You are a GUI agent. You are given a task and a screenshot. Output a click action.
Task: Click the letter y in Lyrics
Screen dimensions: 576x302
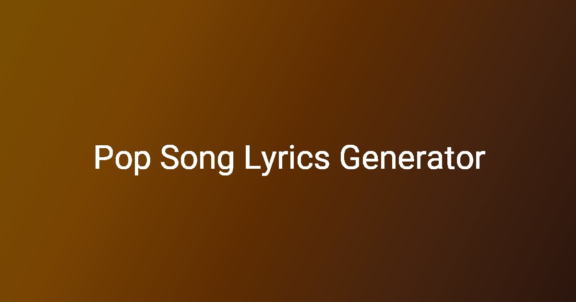269,164
